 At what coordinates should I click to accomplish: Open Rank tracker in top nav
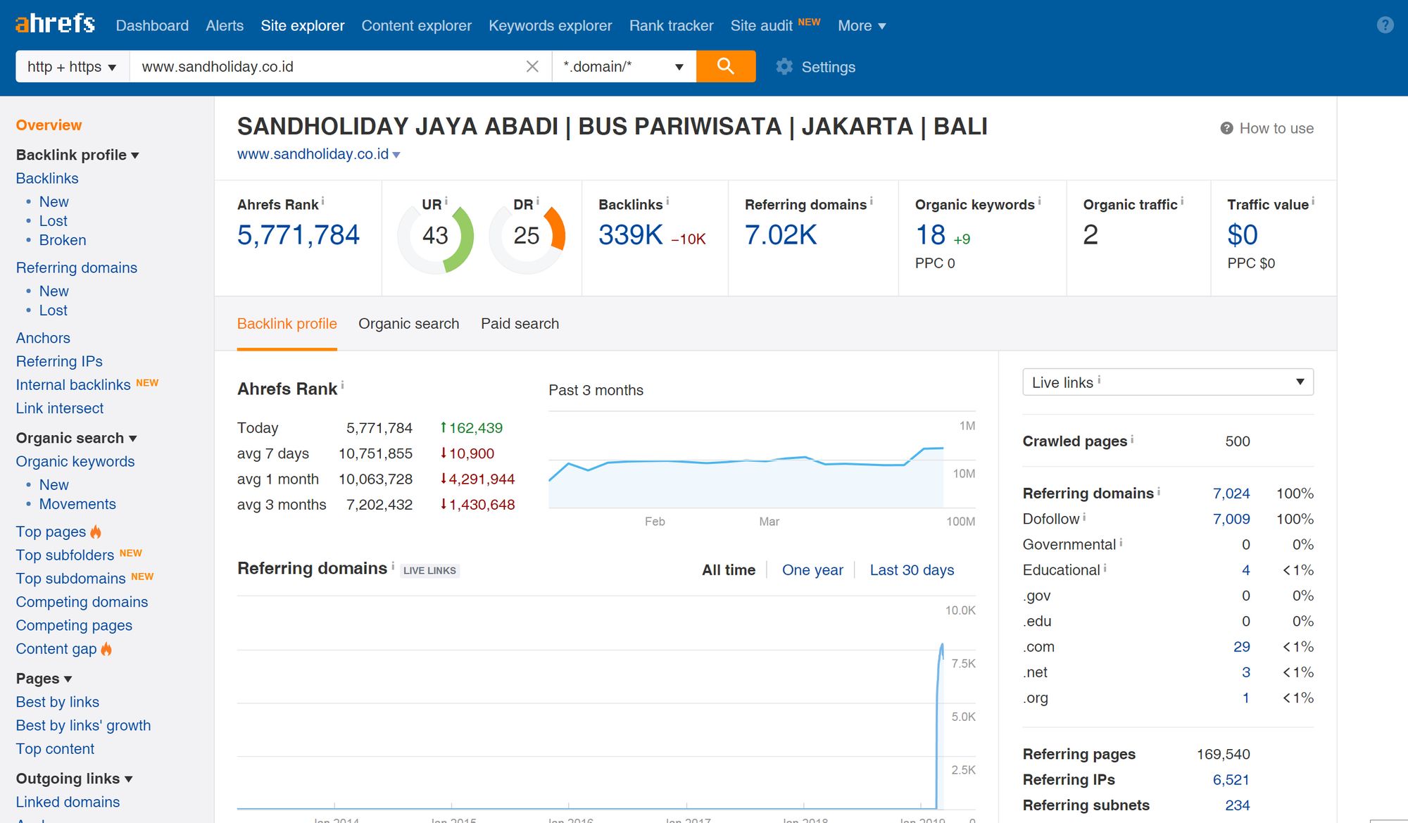[x=671, y=25]
